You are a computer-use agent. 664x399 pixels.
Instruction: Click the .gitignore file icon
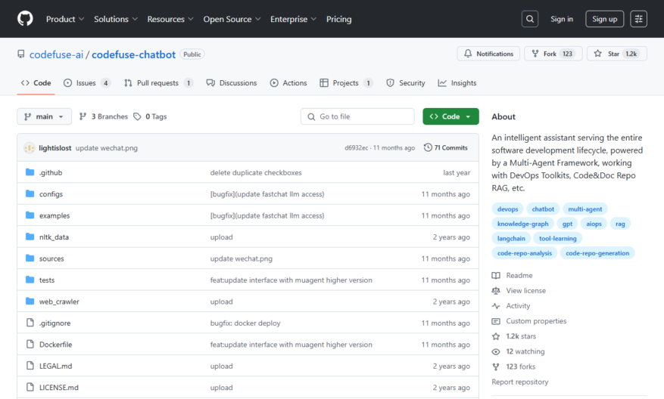(x=30, y=323)
